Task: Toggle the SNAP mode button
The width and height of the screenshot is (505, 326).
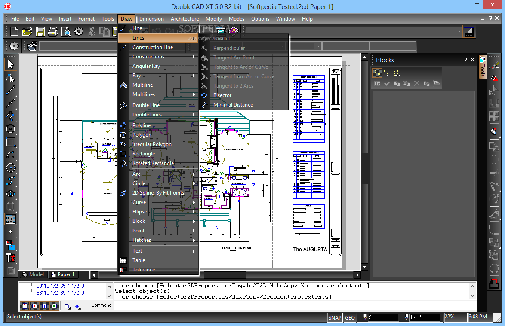Action: pyautogui.click(x=335, y=318)
